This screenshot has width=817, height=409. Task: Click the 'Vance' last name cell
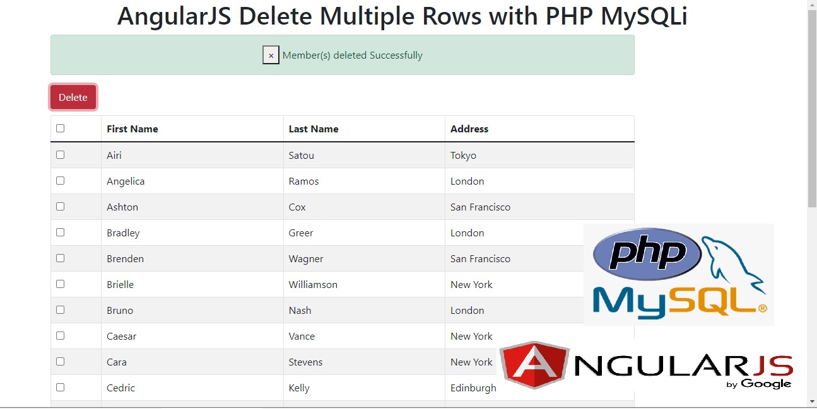tap(365, 336)
